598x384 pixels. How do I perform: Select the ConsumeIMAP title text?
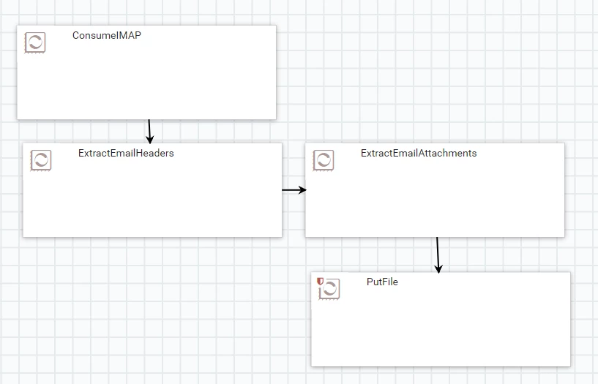(x=107, y=35)
